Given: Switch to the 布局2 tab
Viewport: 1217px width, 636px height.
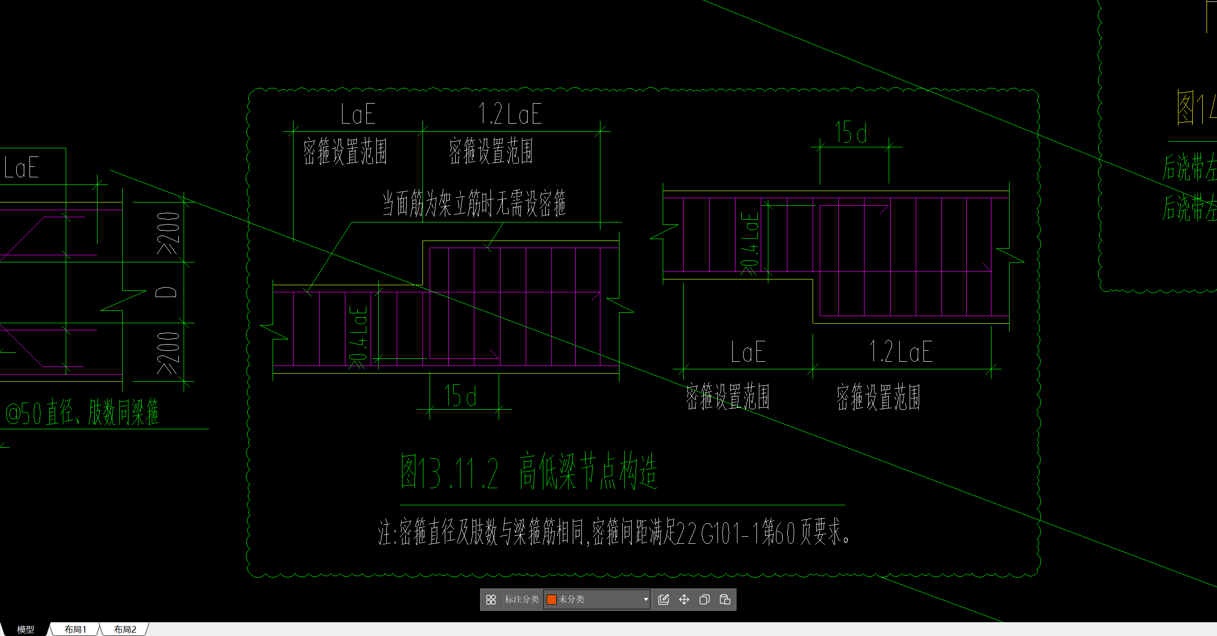Looking at the screenshot, I should pyautogui.click(x=125, y=629).
